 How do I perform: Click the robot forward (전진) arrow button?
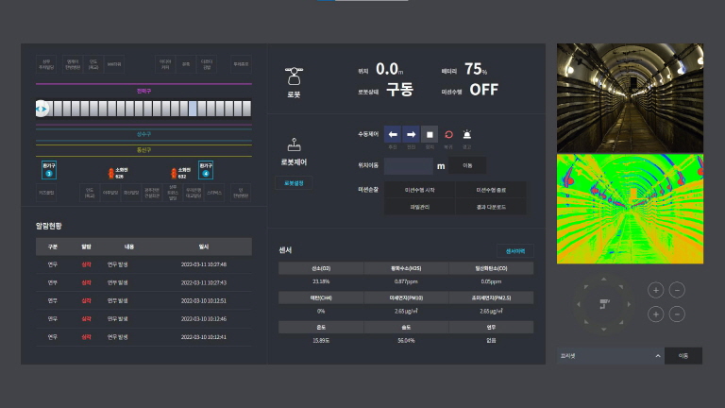(412, 134)
